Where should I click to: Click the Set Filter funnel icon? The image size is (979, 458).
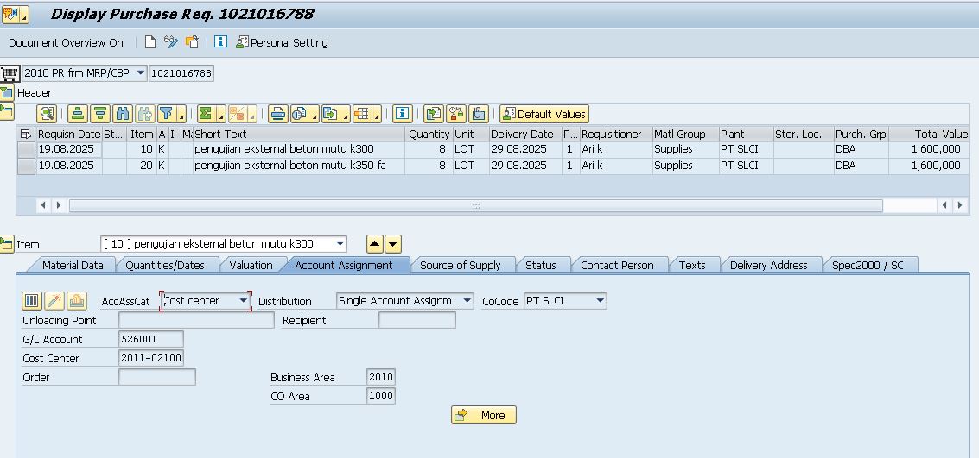coord(166,113)
